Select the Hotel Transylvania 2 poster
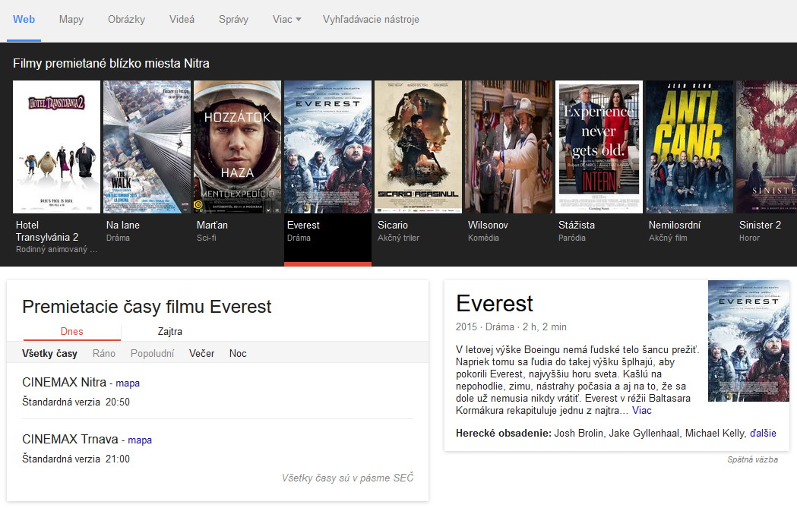 coord(56,147)
